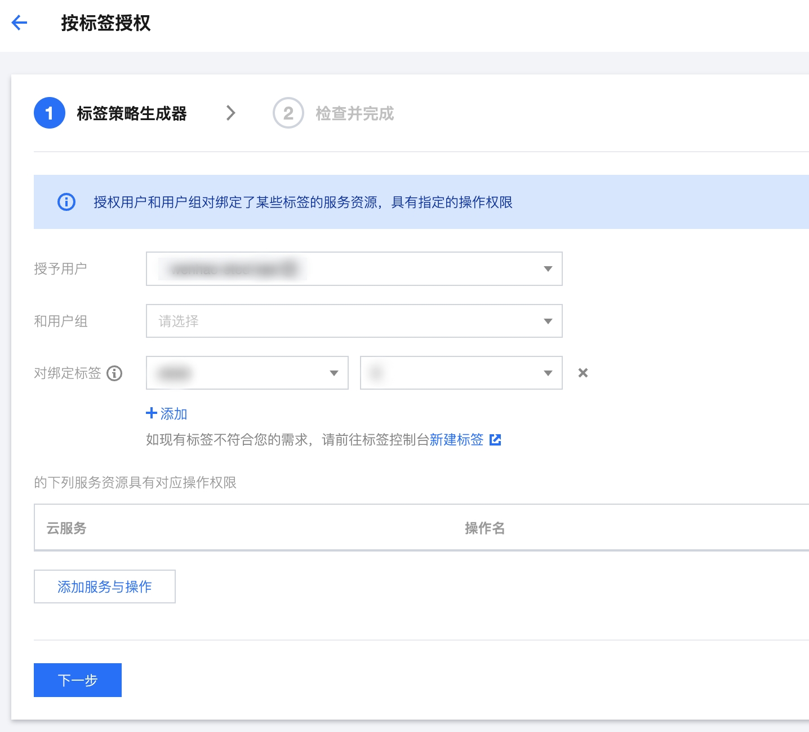Remove the tag row with the X icon
The height and width of the screenshot is (732, 809).
[583, 373]
